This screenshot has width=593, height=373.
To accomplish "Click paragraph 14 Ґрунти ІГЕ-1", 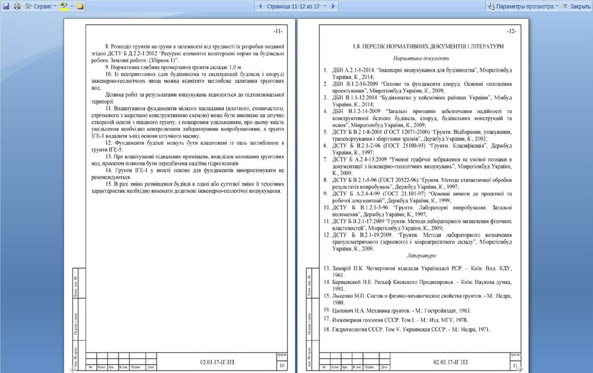I will tap(187, 174).
